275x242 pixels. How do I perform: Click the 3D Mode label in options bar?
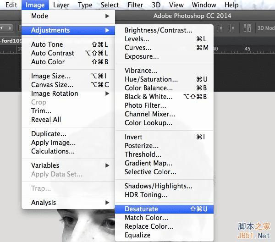click(x=266, y=28)
